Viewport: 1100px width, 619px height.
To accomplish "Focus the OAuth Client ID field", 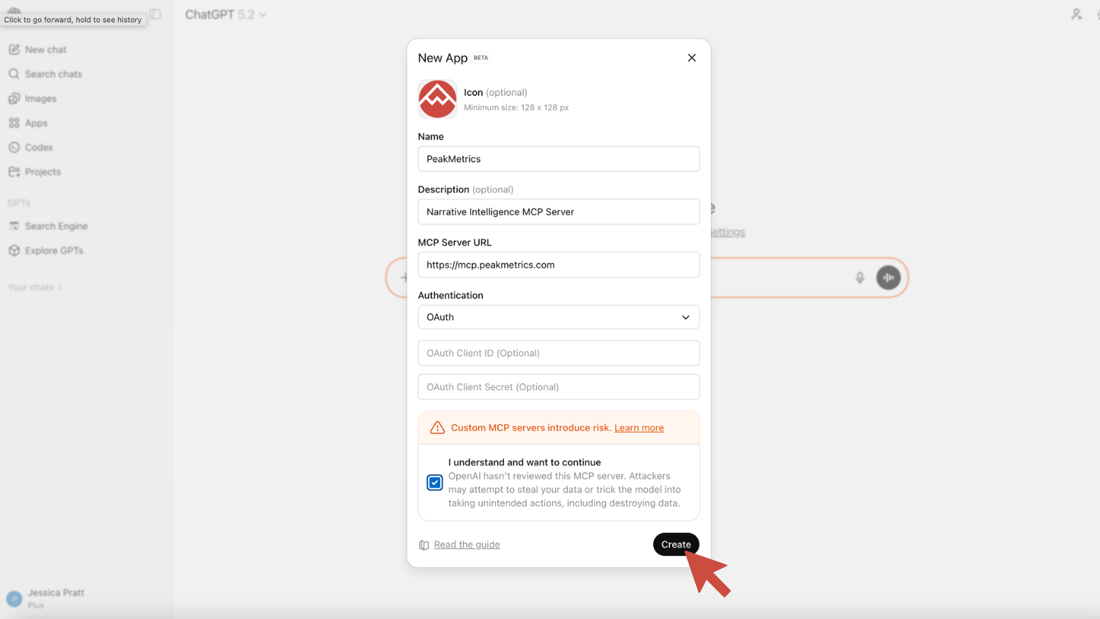I will (x=558, y=353).
